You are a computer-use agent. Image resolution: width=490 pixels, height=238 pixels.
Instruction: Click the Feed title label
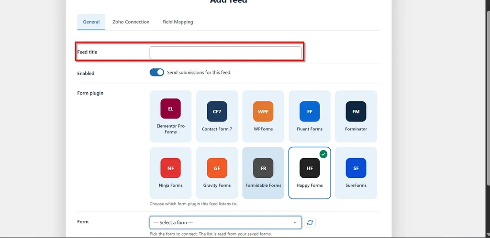pos(87,52)
